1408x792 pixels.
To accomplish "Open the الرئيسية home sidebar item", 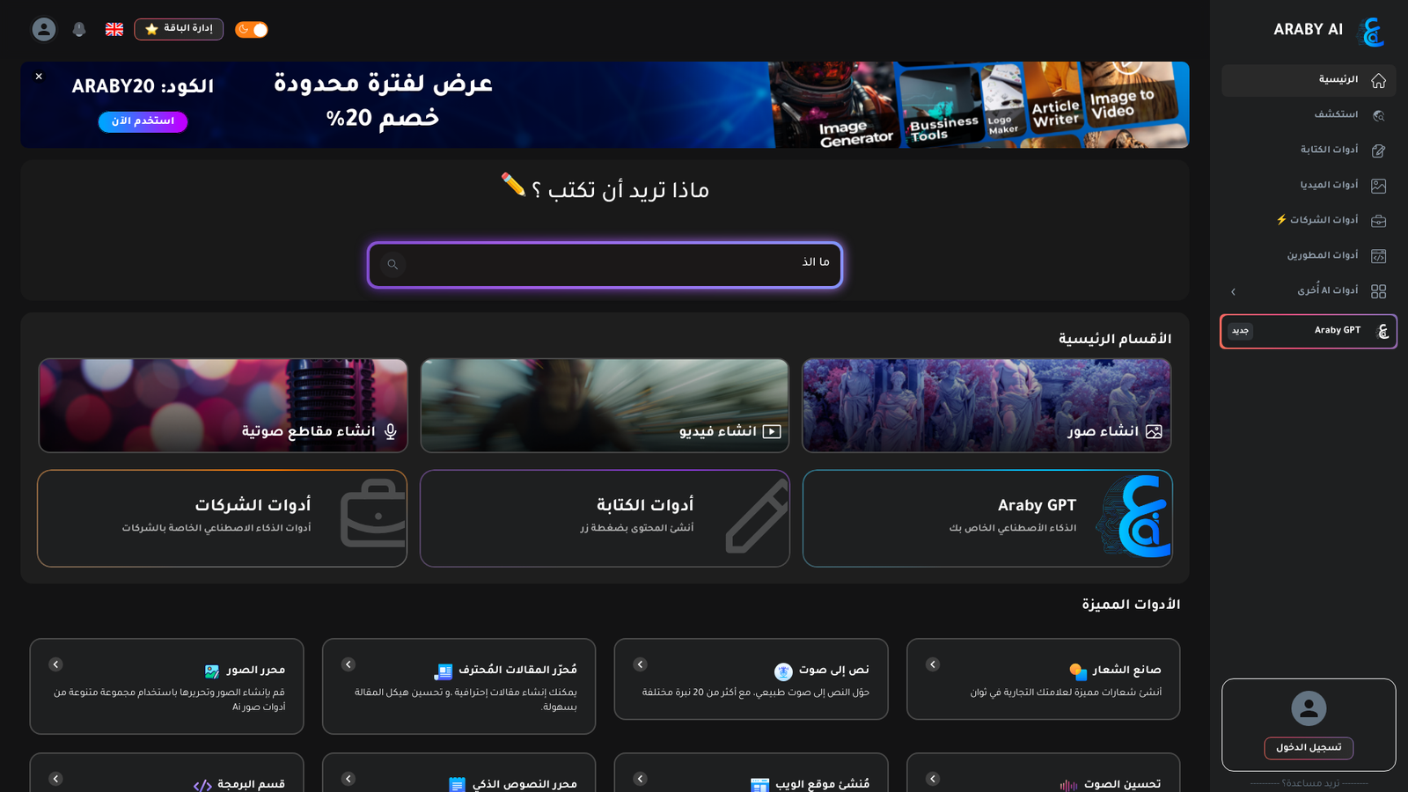I will pyautogui.click(x=1309, y=80).
